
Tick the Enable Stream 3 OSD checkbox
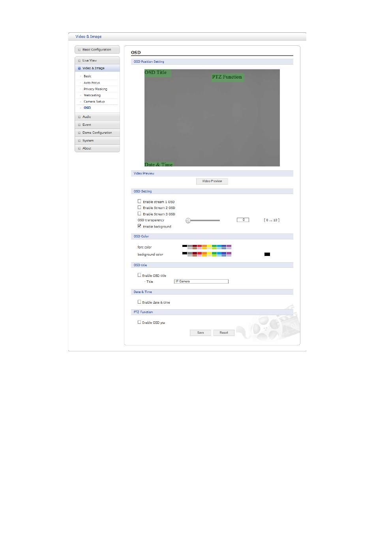point(139,214)
